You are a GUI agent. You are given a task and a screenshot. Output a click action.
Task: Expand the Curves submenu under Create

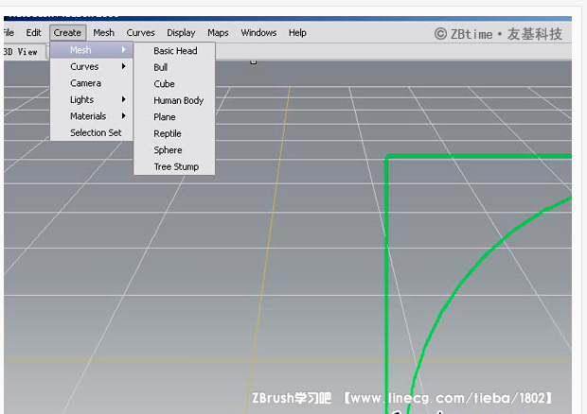pos(91,66)
